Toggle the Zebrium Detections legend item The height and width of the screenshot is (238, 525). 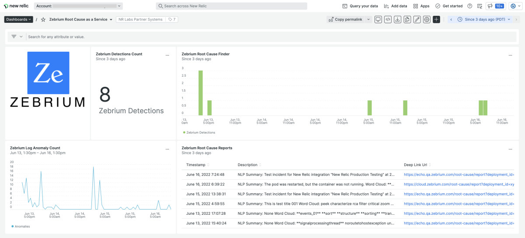coord(199,132)
